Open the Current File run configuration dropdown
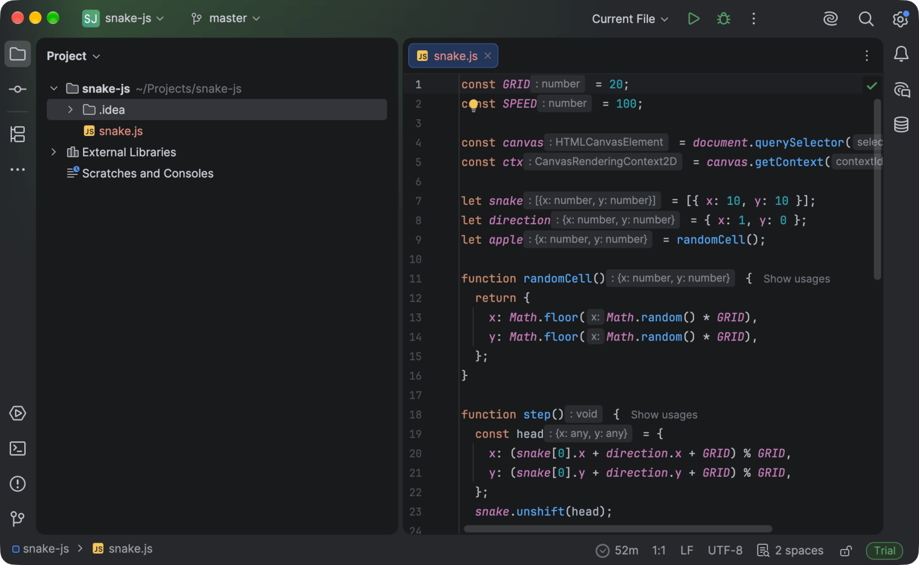Viewport: 919px width, 565px height. (x=630, y=19)
